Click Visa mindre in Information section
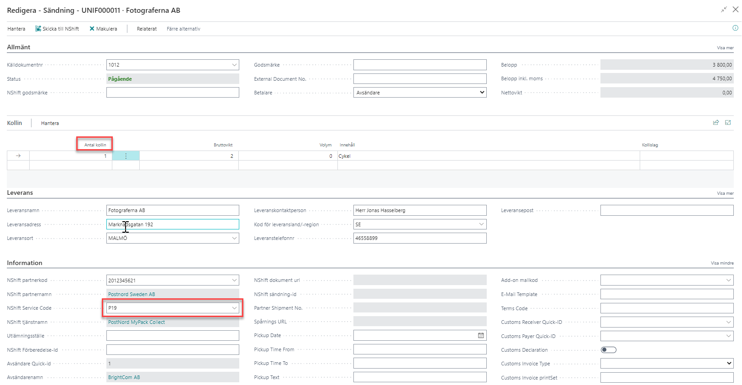742x385 pixels. [x=722, y=263]
